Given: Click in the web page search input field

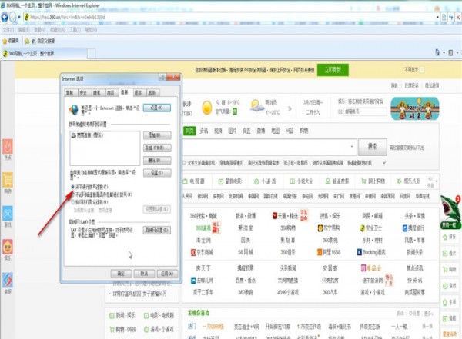Looking at the screenshot, I should click(269, 147).
